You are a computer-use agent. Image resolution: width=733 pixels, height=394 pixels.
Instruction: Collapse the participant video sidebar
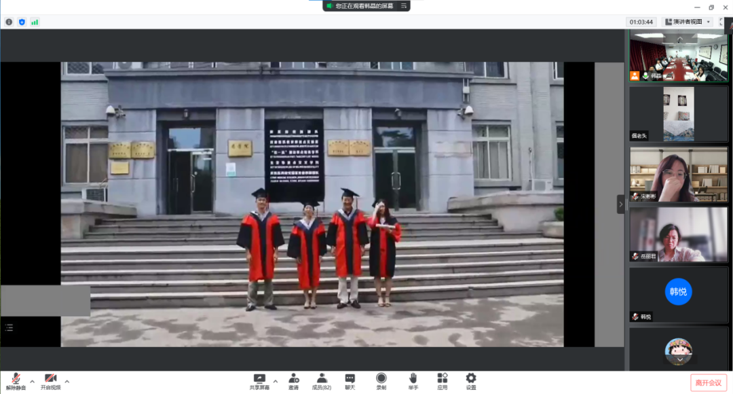[x=620, y=204]
